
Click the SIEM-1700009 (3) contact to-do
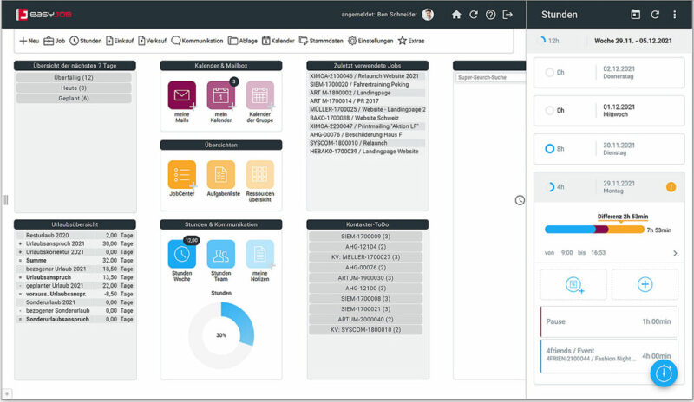tap(365, 236)
